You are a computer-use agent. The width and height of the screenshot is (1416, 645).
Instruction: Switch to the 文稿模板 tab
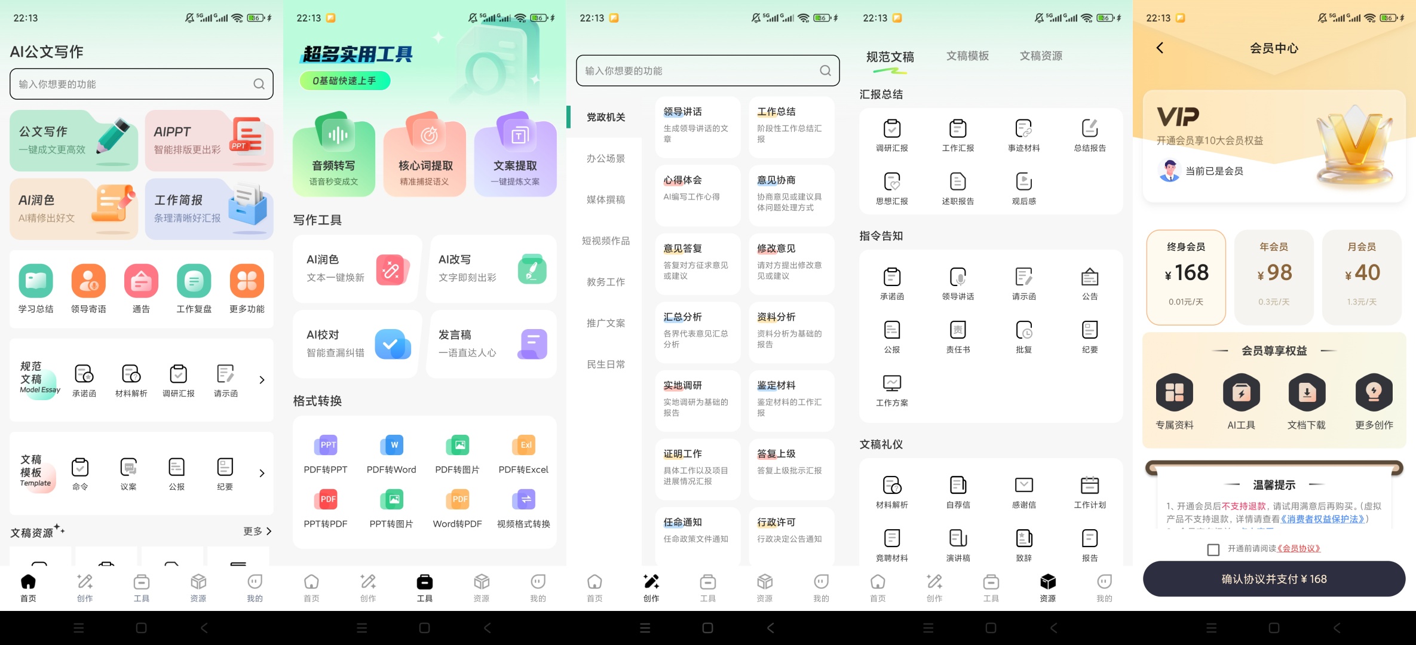967,56
